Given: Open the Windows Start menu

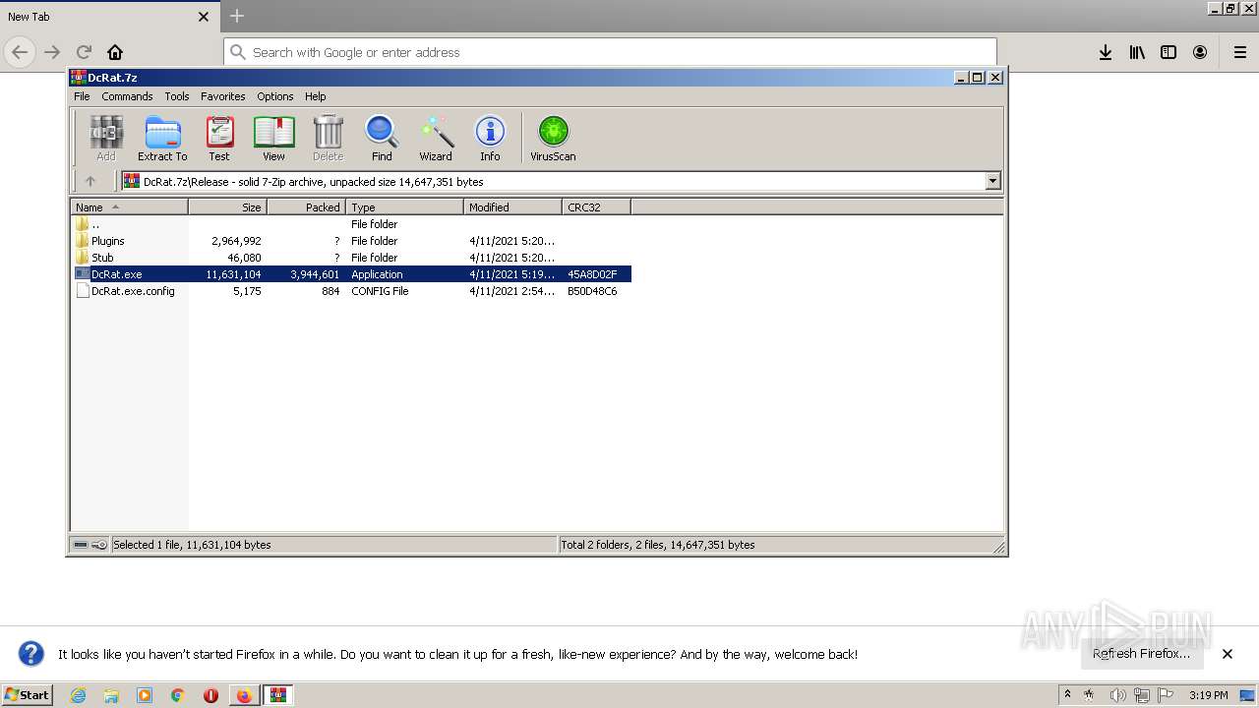Looking at the screenshot, I should (27, 695).
